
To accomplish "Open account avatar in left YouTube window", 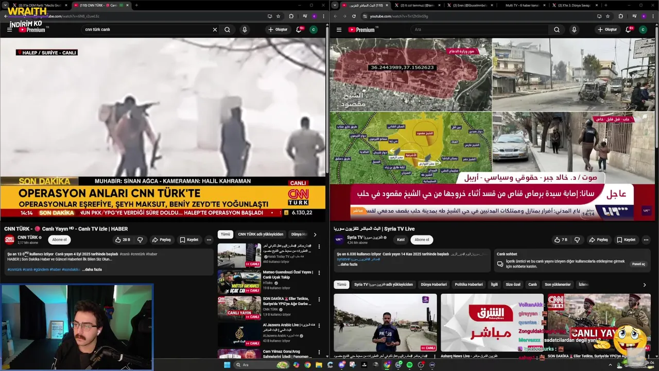I will tap(313, 29).
